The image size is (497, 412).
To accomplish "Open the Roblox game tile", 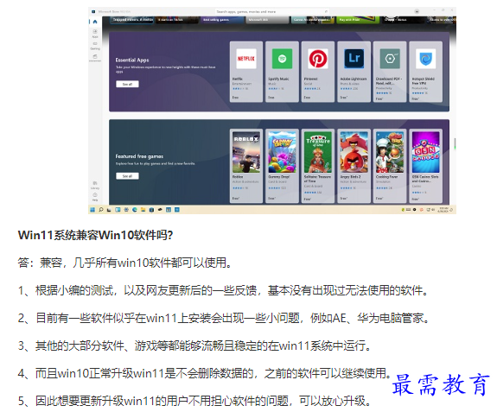I will click(x=246, y=166).
